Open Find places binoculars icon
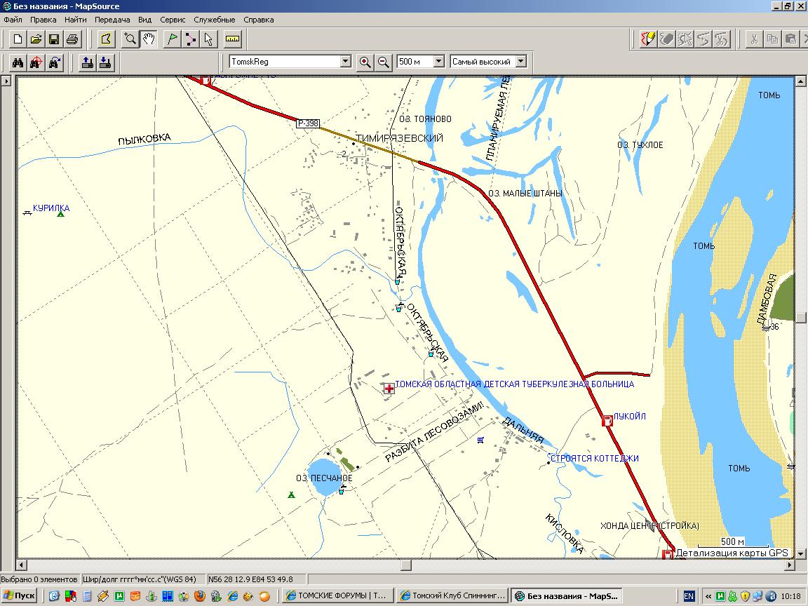The height and width of the screenshot is (606, 808). pyautogui.click(x=18, y=62)
